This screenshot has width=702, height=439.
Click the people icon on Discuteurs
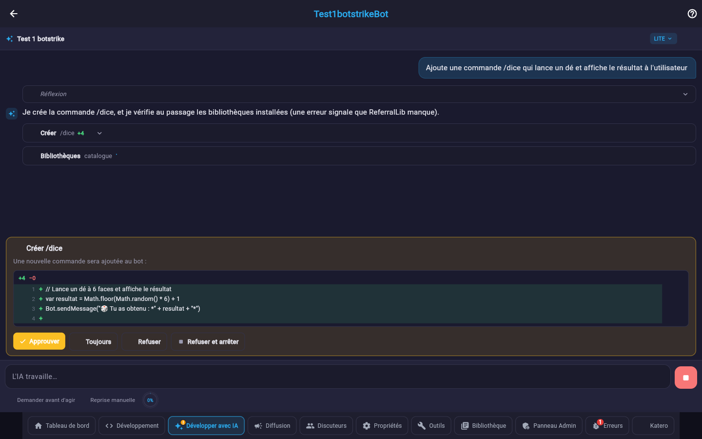310,426
